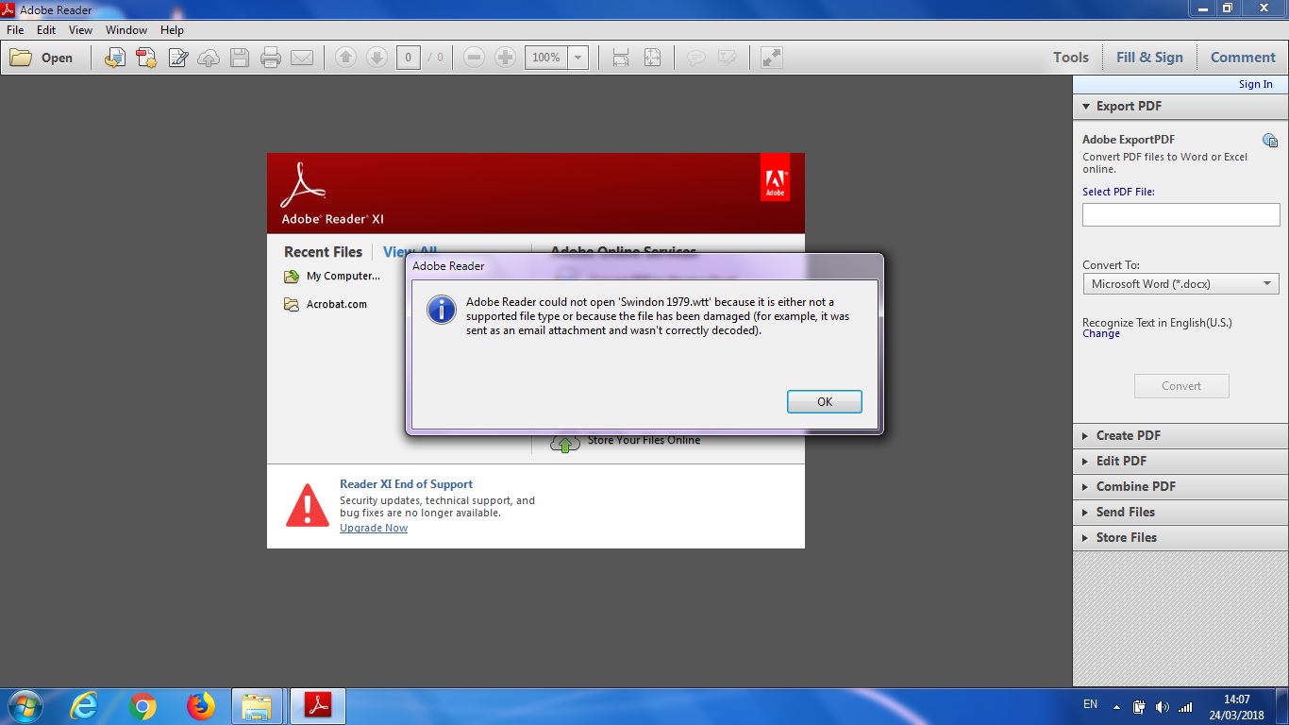
Task: Click the Change language link
Action: [1101, 334]
